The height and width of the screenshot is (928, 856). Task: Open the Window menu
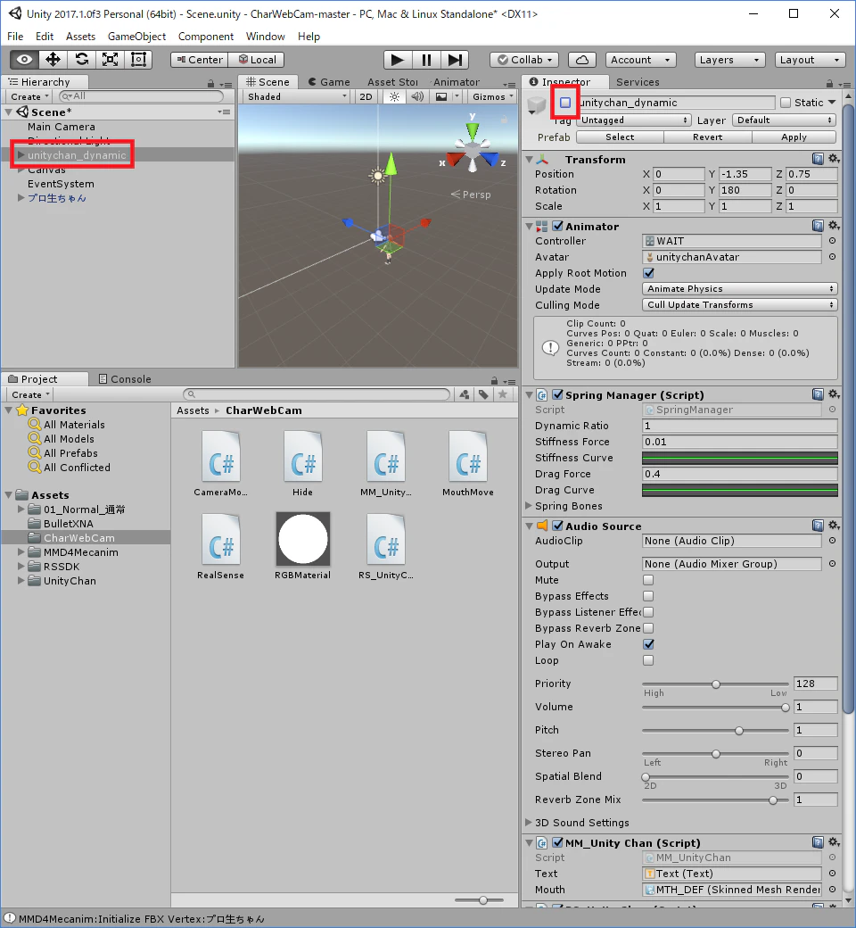coord(266,36)
